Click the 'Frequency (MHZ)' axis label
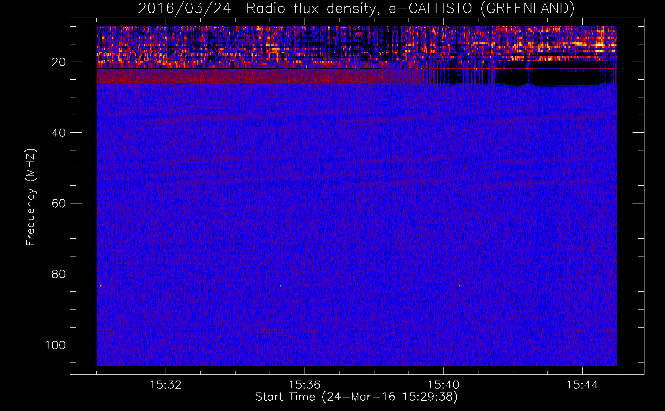This screenshot has height=411, width=665. tap(31, 197)
